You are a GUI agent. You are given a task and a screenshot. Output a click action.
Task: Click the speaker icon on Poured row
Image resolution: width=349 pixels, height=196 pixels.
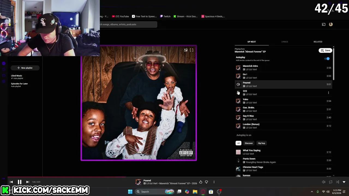pos(238,84)
